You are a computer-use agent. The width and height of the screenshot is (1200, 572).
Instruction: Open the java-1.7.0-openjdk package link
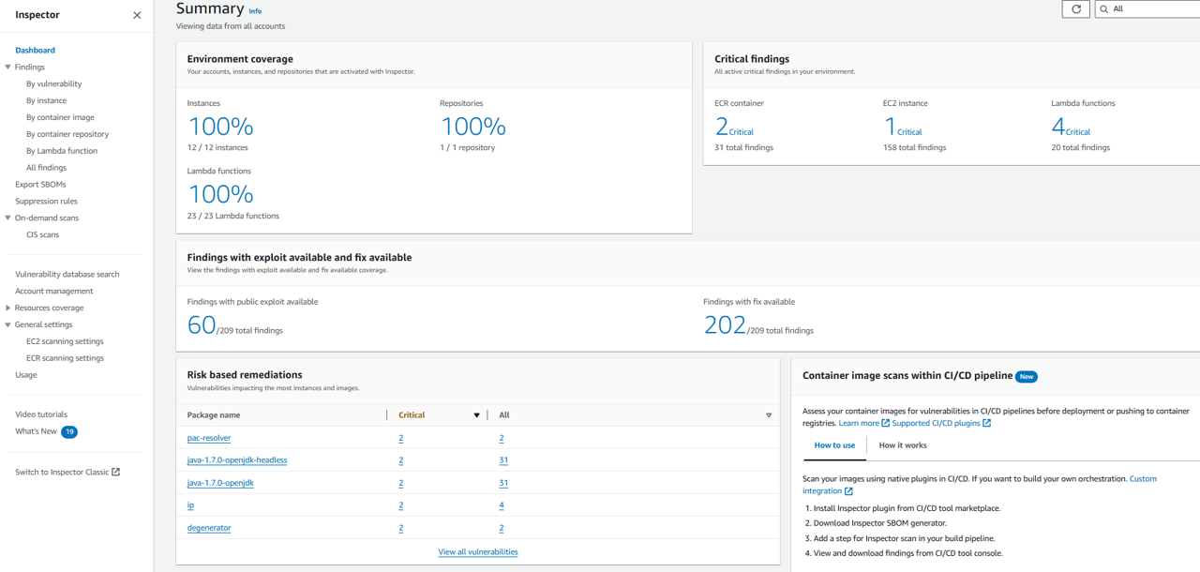coord(220,483)
